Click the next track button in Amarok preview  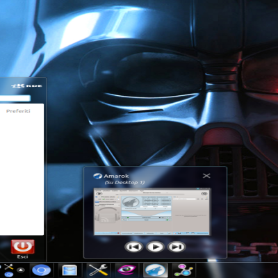click(177, 247)
